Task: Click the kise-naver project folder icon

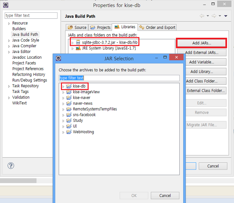Action: (69, 98)
